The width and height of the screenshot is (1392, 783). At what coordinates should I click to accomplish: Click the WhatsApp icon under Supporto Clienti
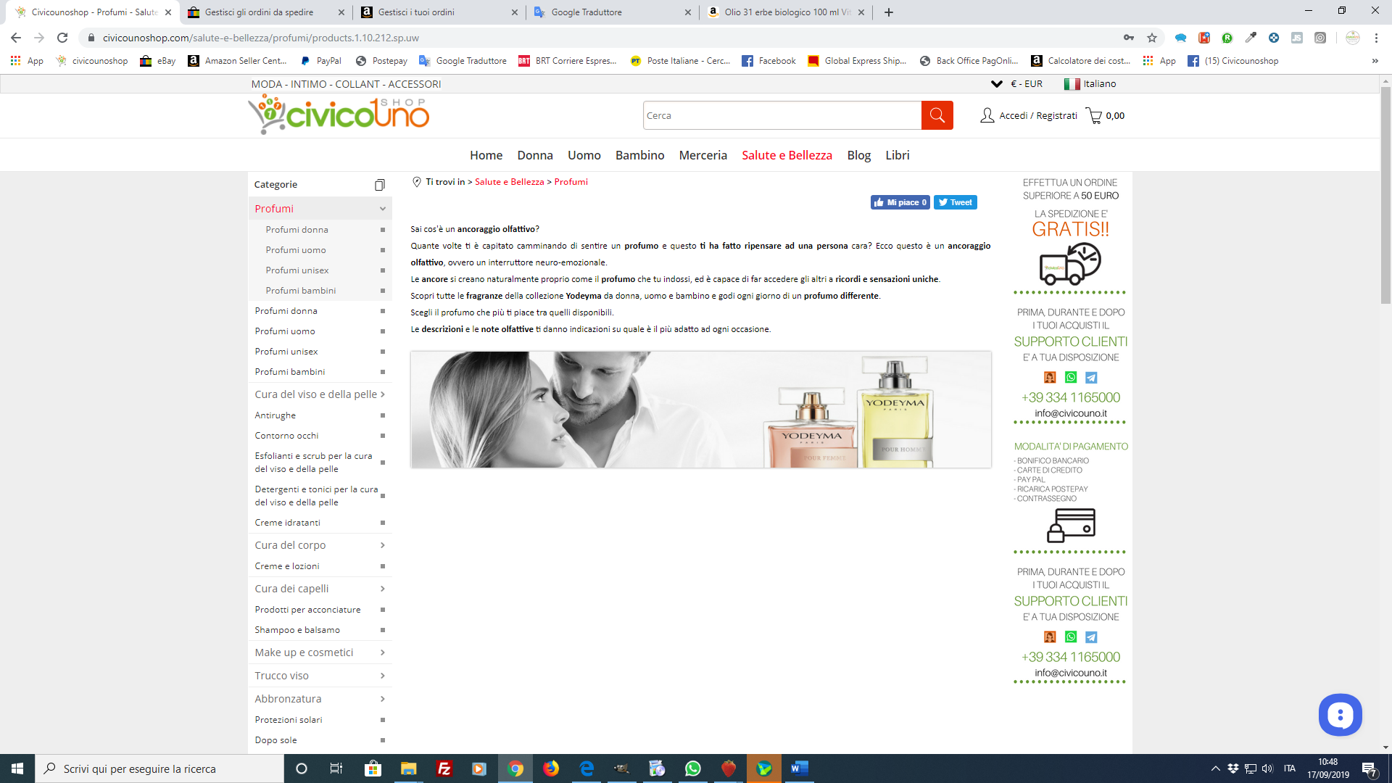1071,377
